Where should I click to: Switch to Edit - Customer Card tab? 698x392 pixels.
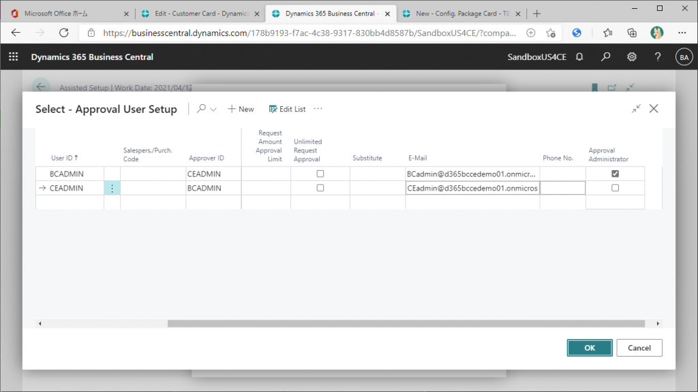(201, 14)
